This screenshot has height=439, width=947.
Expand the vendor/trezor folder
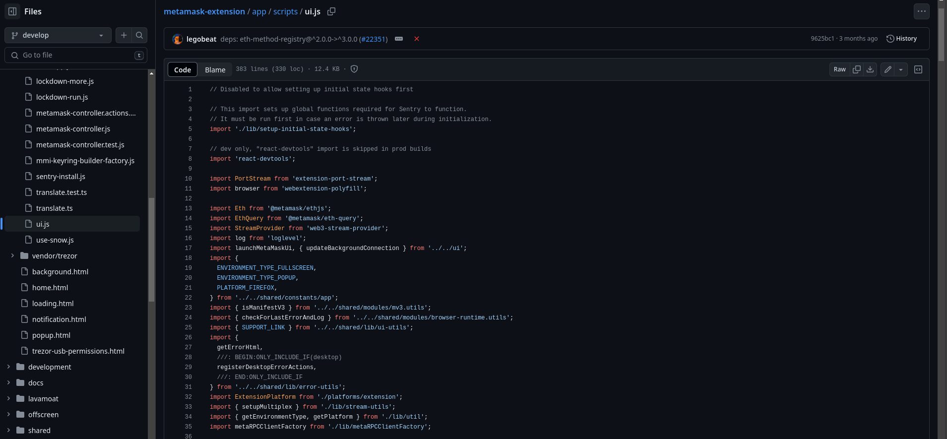click(12, 256)
